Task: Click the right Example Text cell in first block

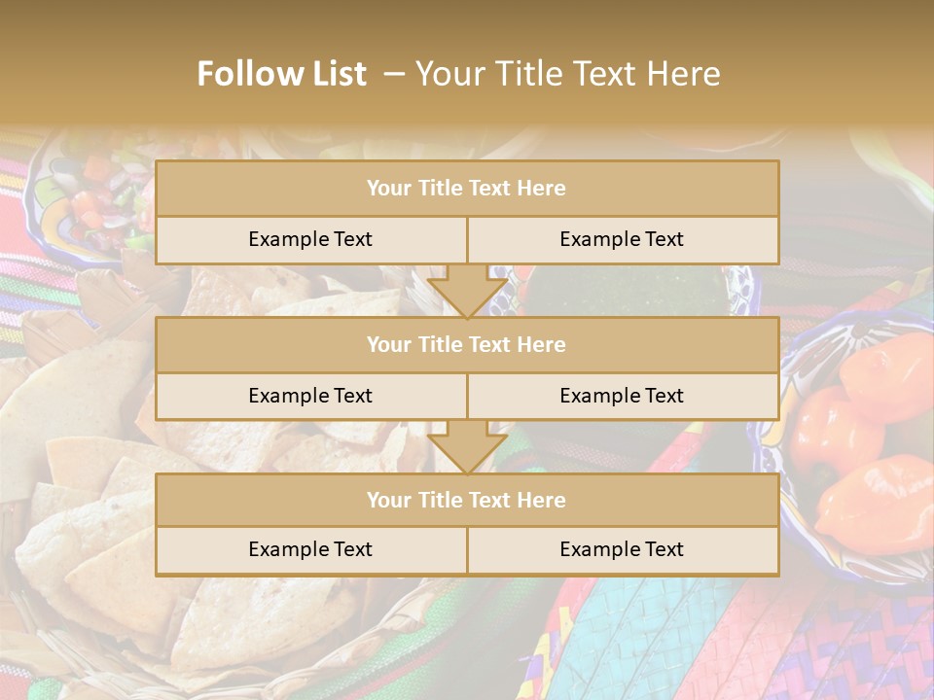Action: pos(623,240)
